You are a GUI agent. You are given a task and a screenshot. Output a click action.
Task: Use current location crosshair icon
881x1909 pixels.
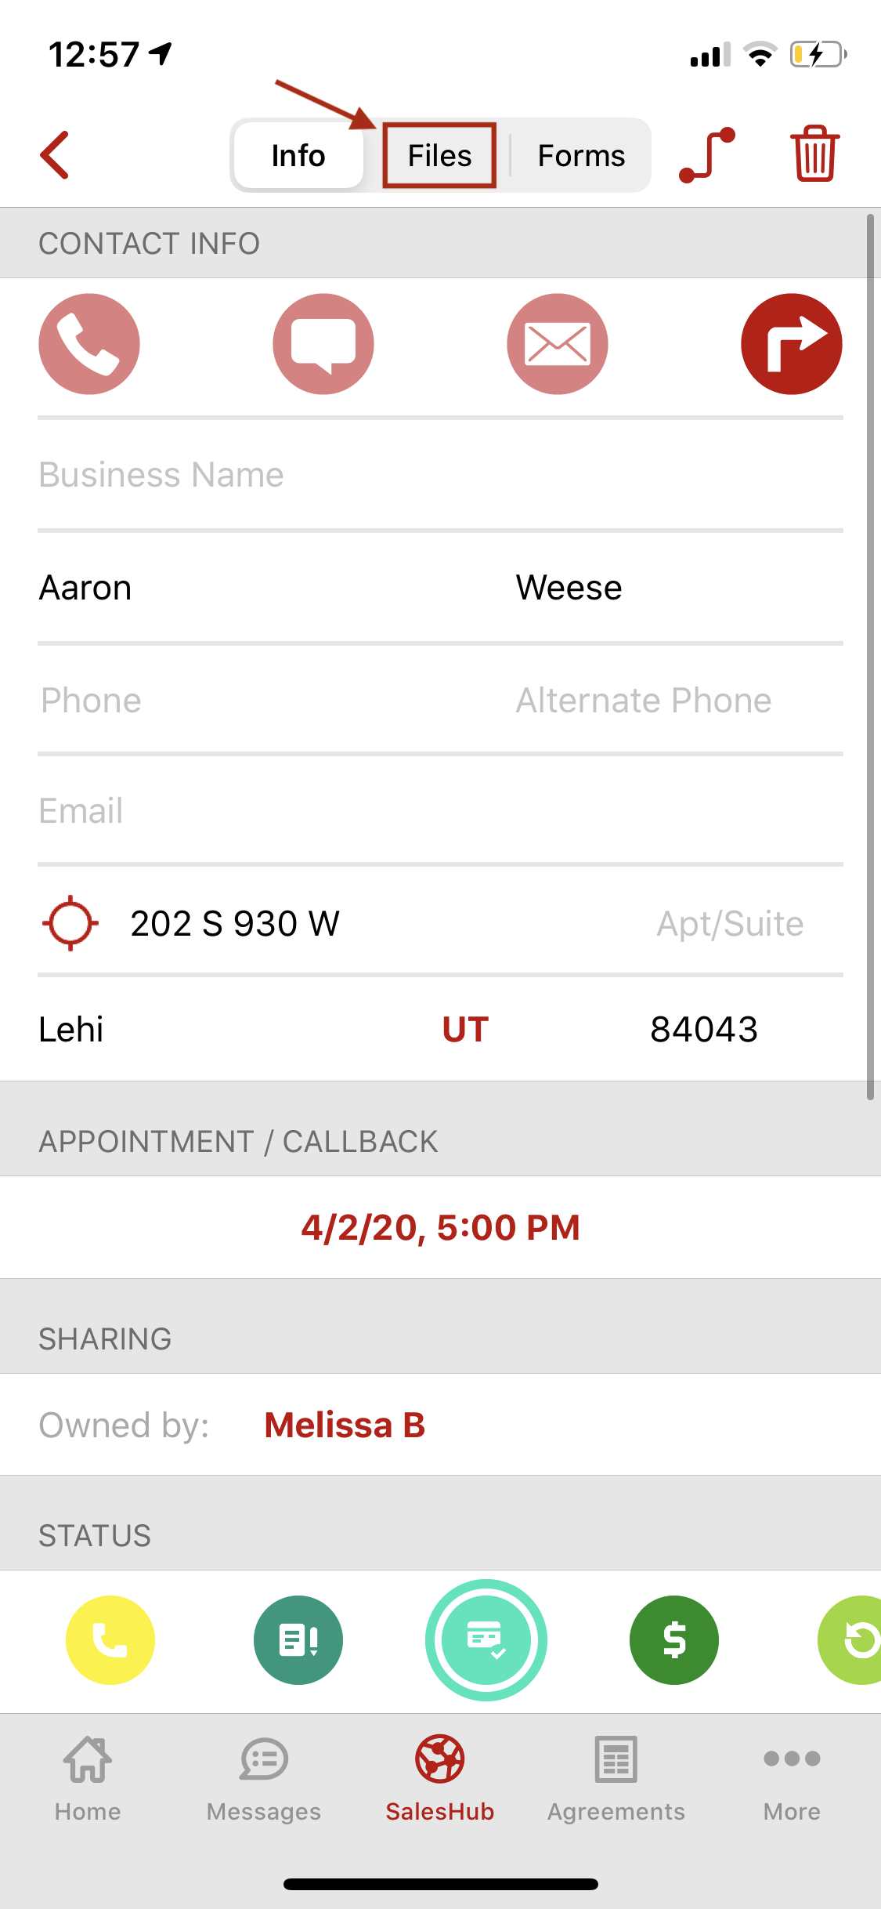70,923
